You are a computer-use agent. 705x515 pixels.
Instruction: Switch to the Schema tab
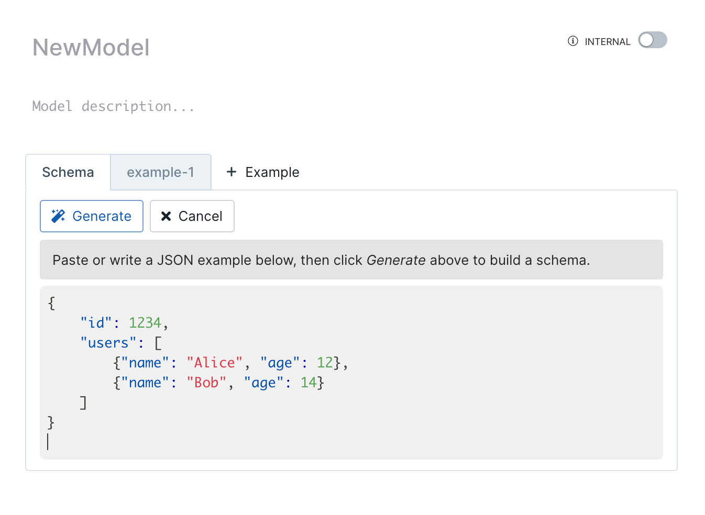coord(68,172)
